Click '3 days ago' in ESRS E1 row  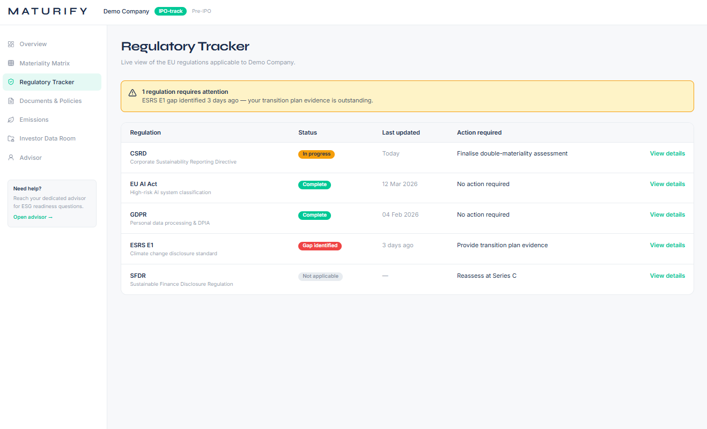click(x=398, y=245)
